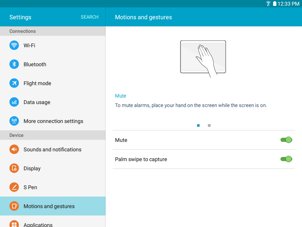Viewport: 302px width, 227px height.
Task: Tap the Applications grid icon
Action: point(14,224)
